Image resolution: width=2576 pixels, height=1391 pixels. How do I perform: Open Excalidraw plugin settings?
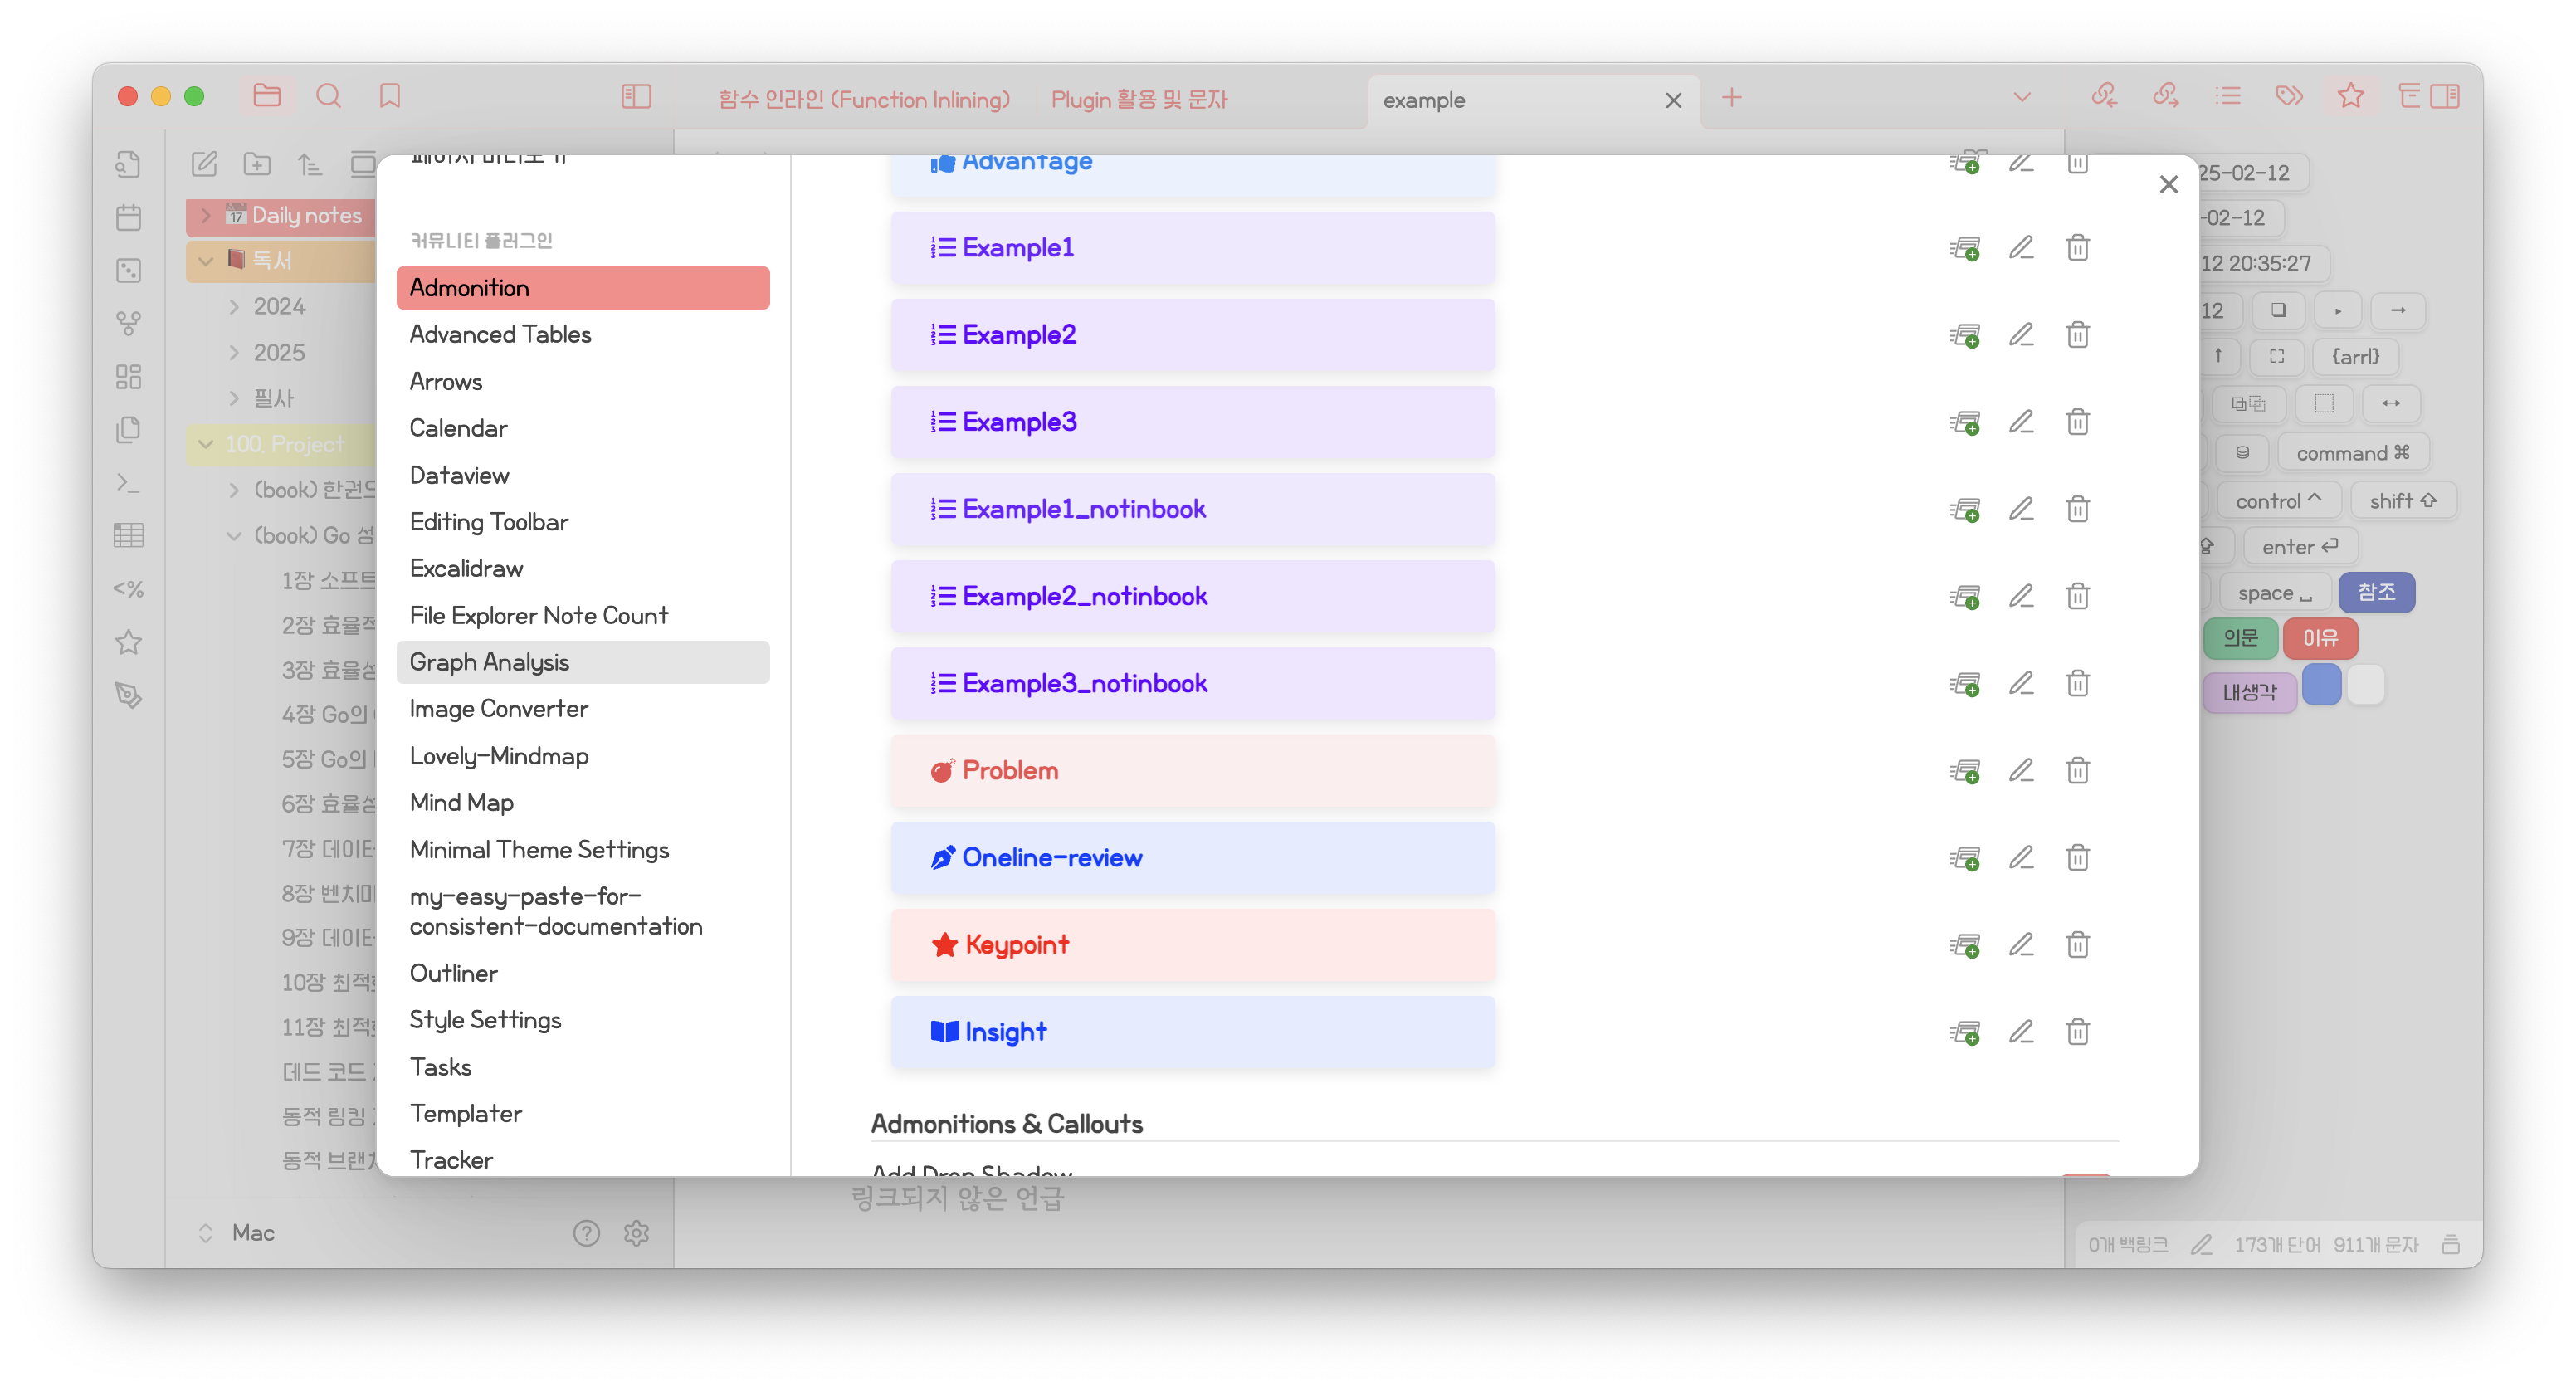coord(583,568)
